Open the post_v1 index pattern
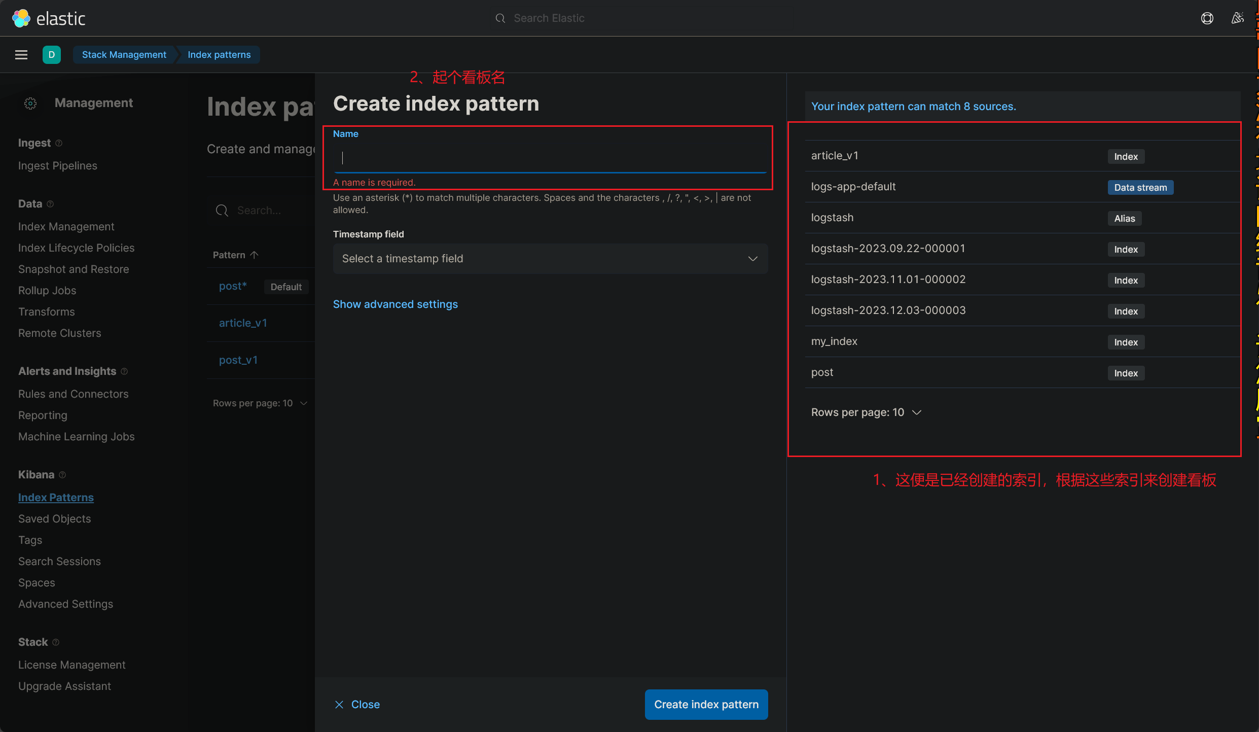The image size is (1259, 732). click(238, 360)
